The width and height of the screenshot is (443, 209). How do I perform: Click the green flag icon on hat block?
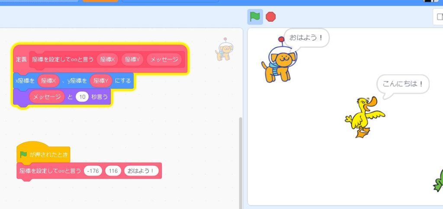23,154
